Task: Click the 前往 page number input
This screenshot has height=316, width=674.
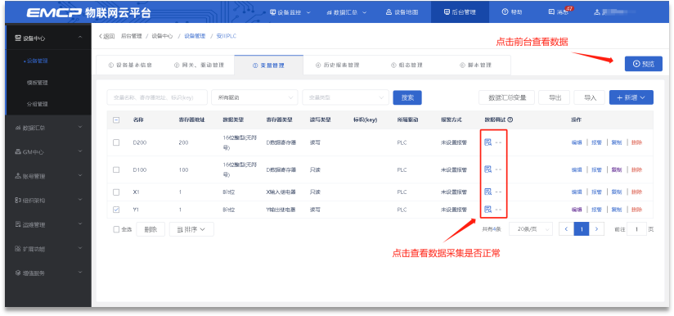Action: point(636,229)
